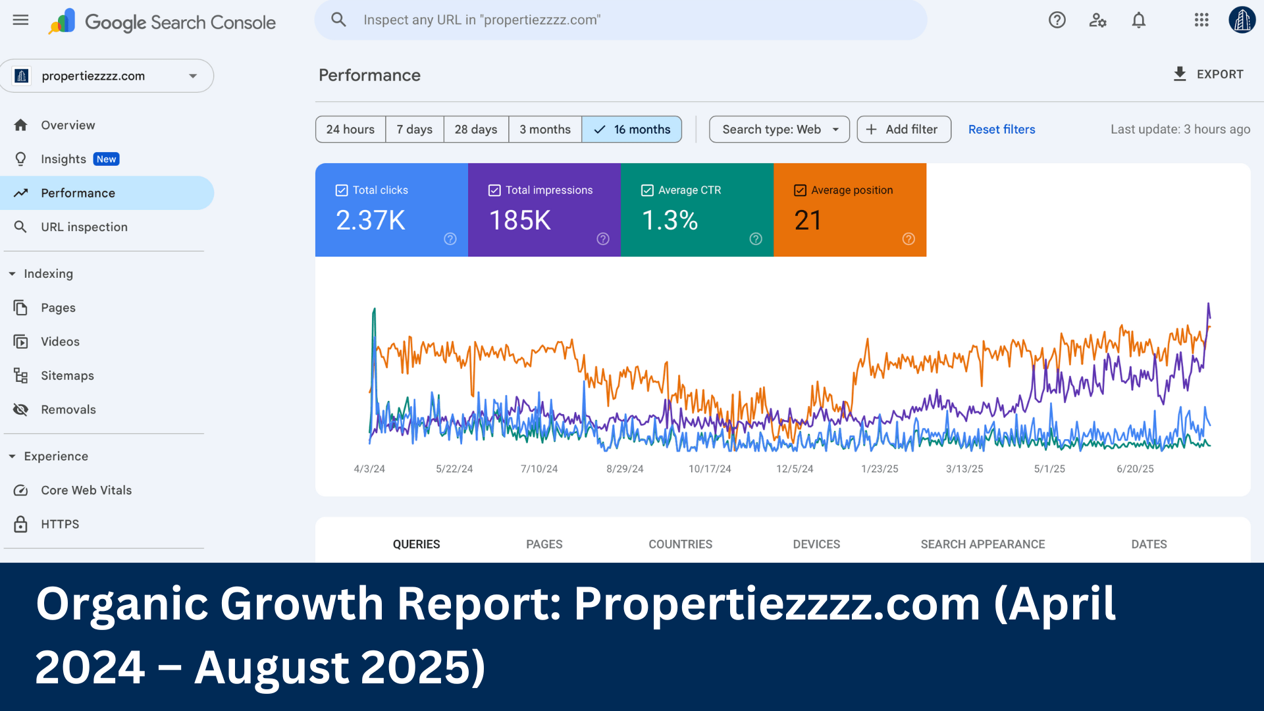Image resolution: width=1264 pixels, height=711 pixels.
Task: Uncheck the Total clicks checkbox
Action: (342, 190)
